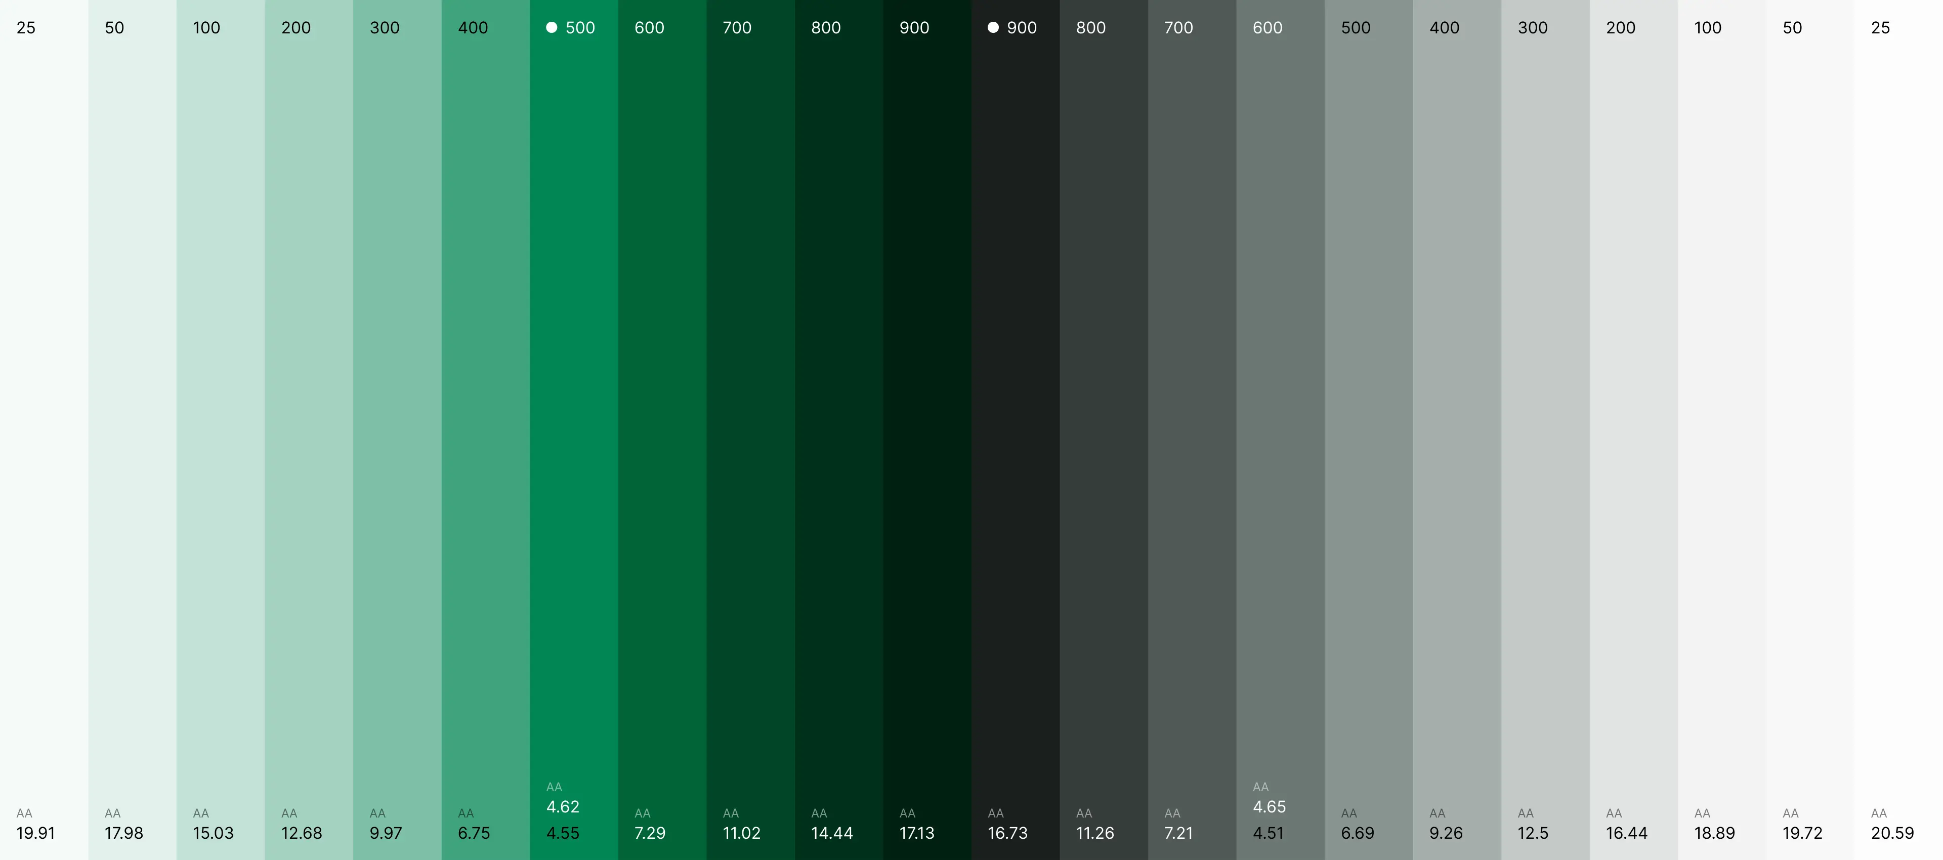The image size is (1943, 860).
Task: Click the bullet indicator next to green 500
Action: (552, 27)
